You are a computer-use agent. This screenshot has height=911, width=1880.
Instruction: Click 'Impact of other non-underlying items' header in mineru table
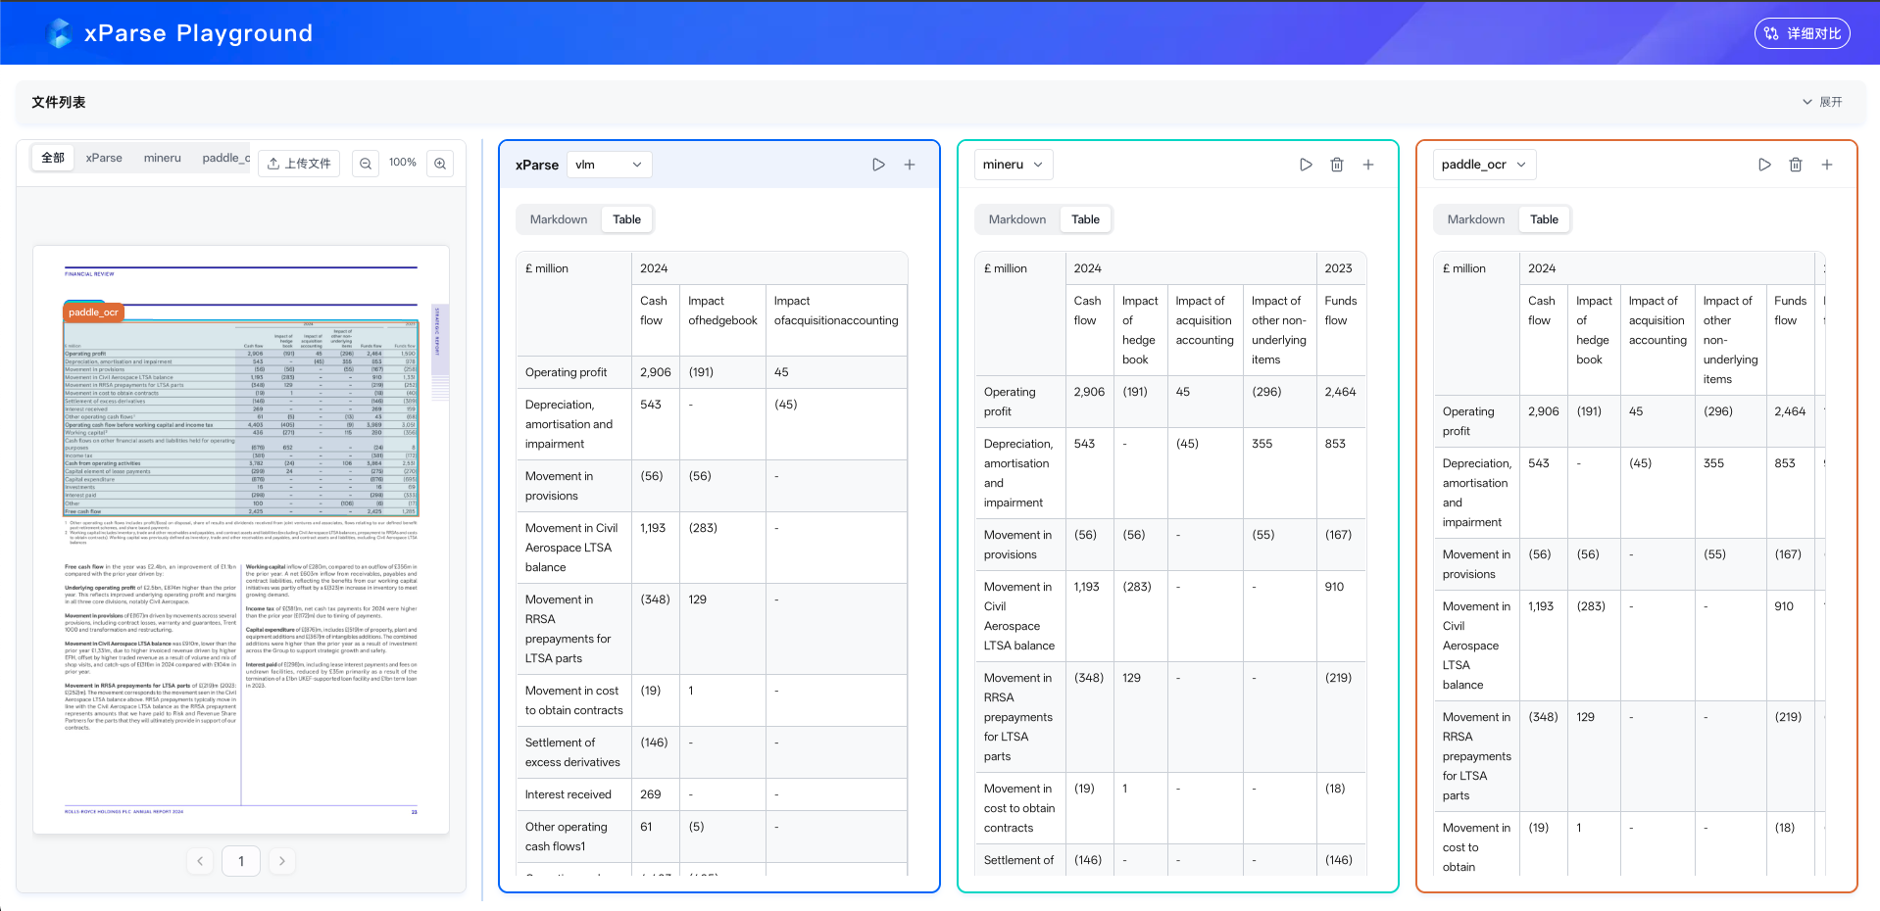tap(1279, 330)
